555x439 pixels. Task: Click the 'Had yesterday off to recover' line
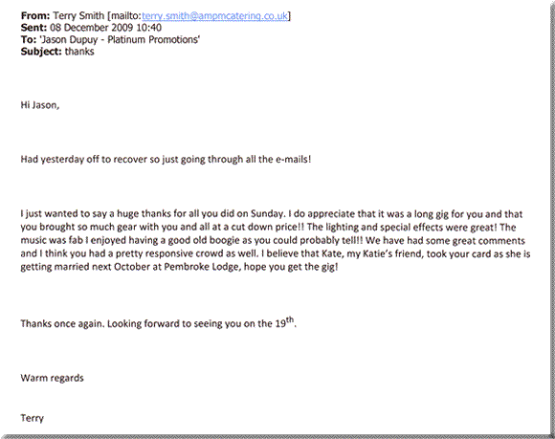(x=166, y=160)
